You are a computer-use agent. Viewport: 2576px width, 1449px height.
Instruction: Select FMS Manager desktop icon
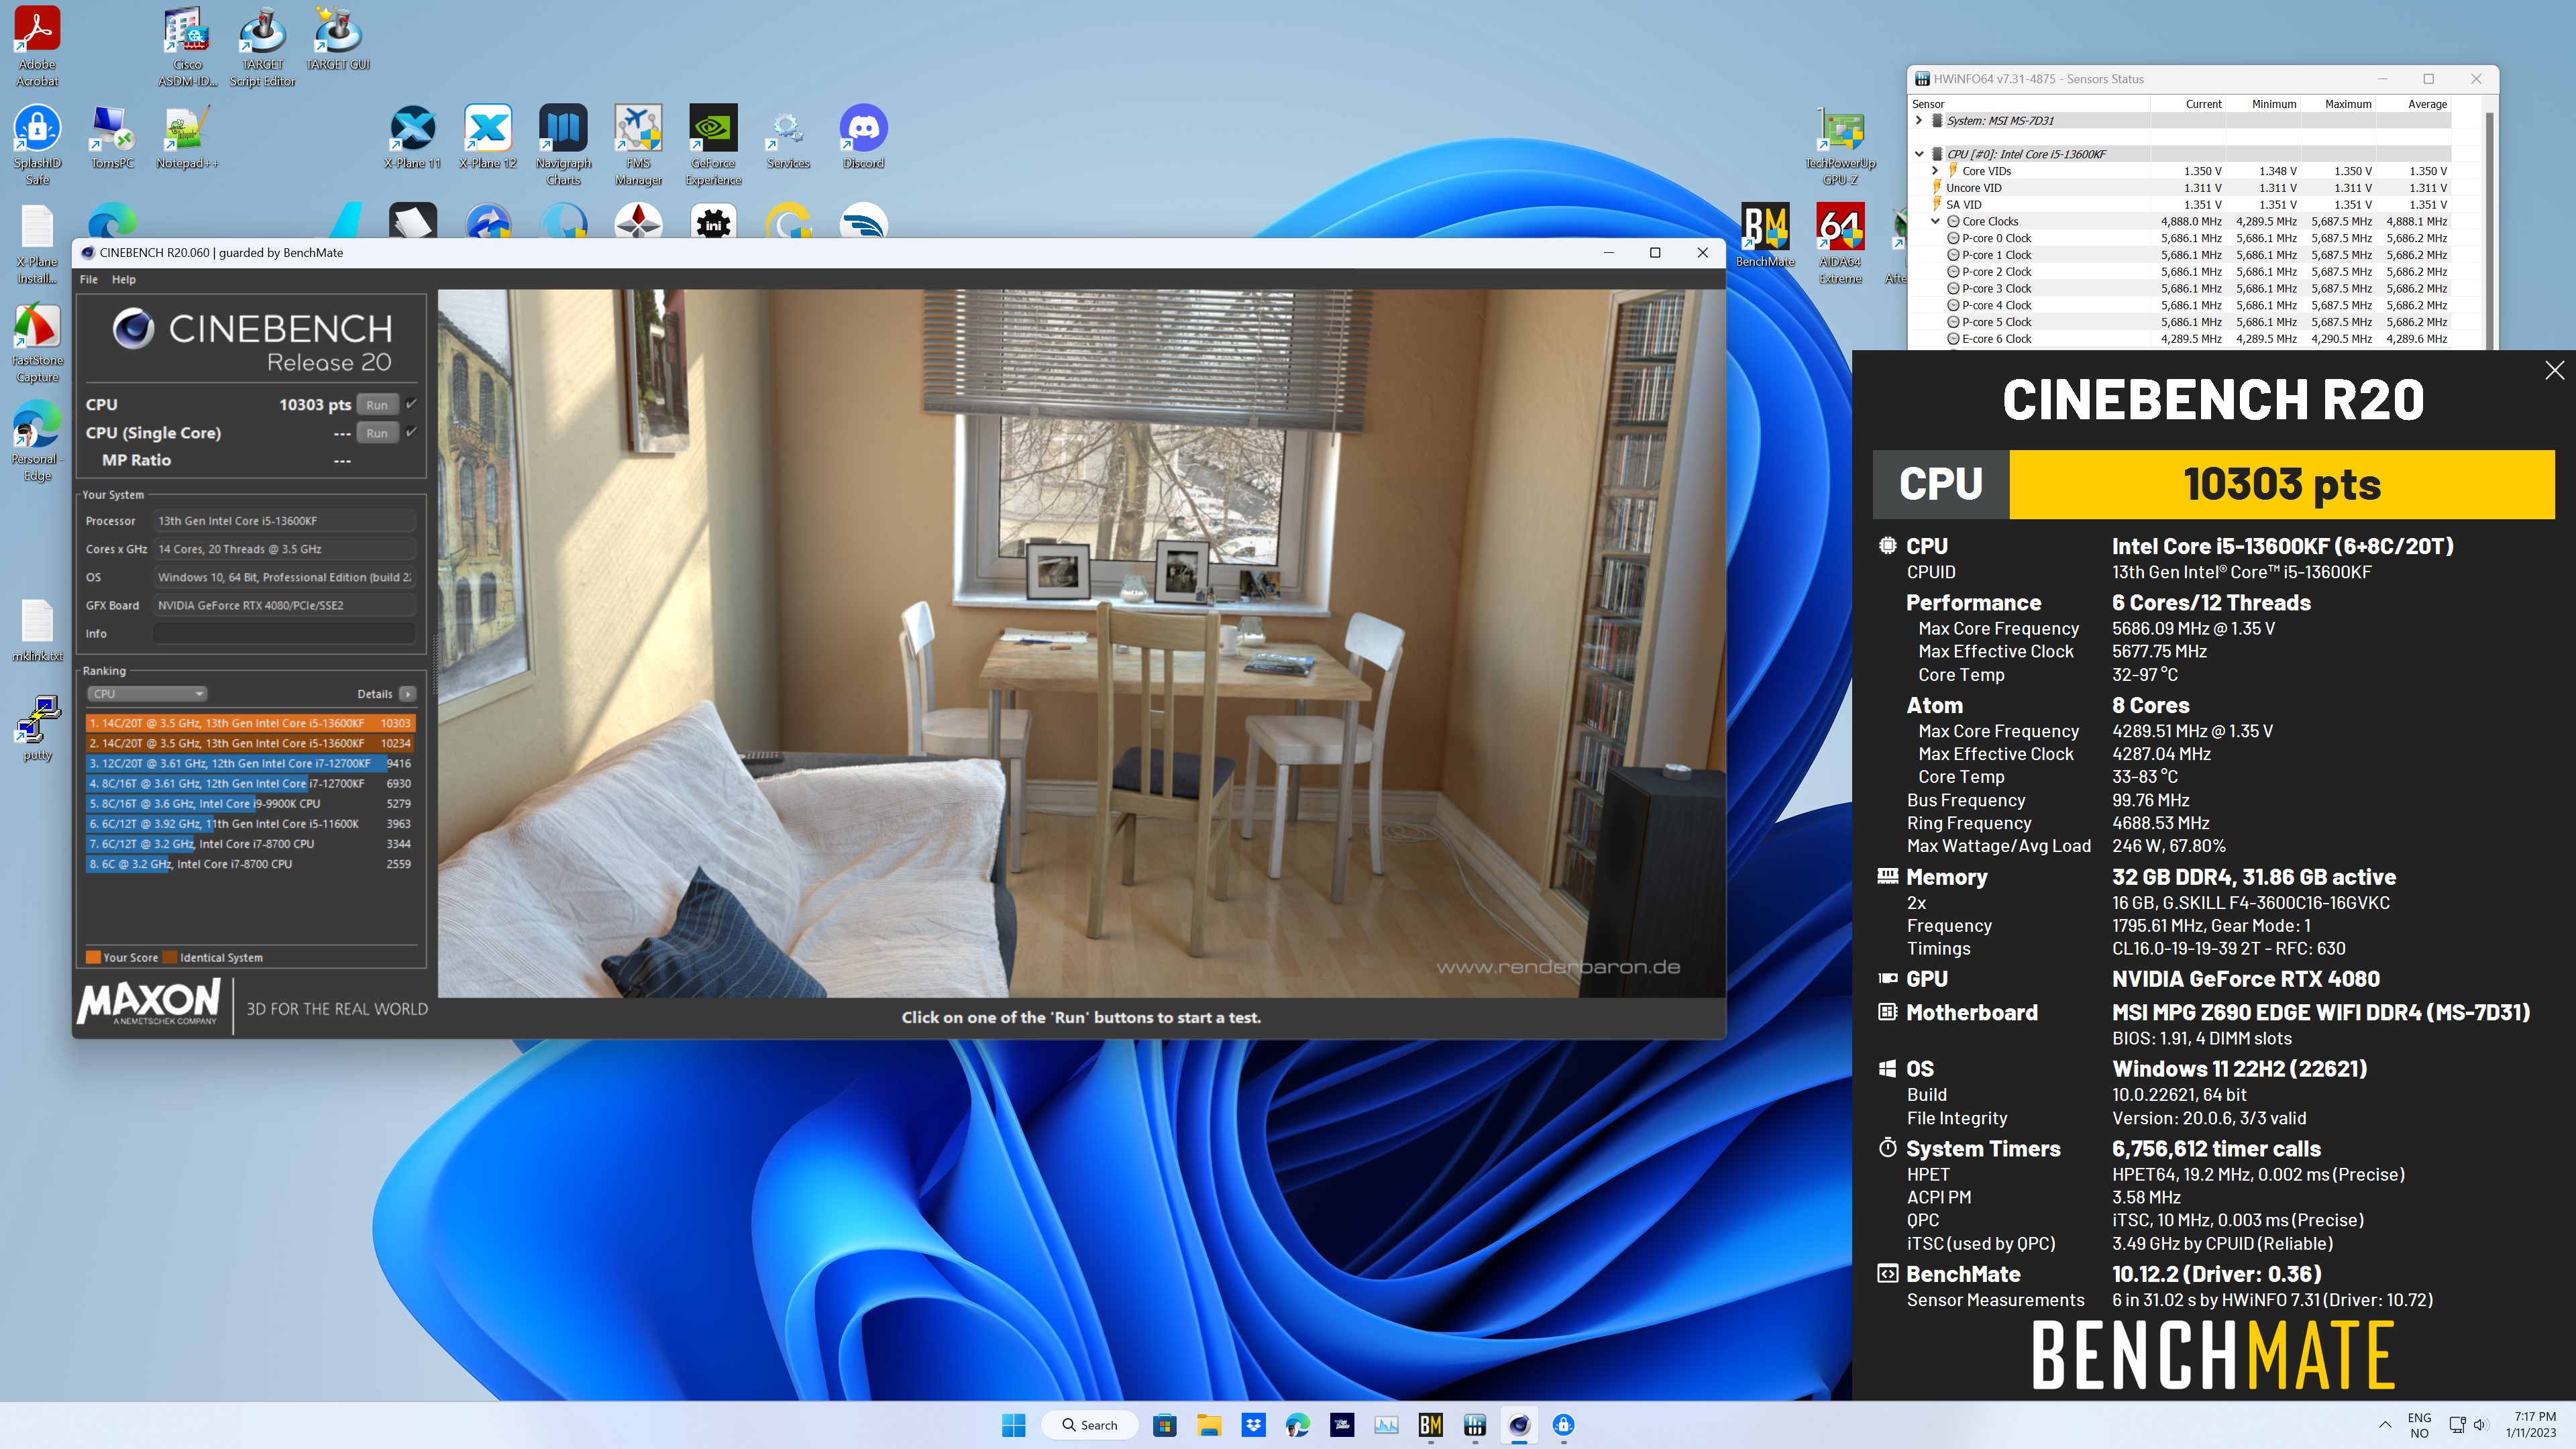[638, 145]
